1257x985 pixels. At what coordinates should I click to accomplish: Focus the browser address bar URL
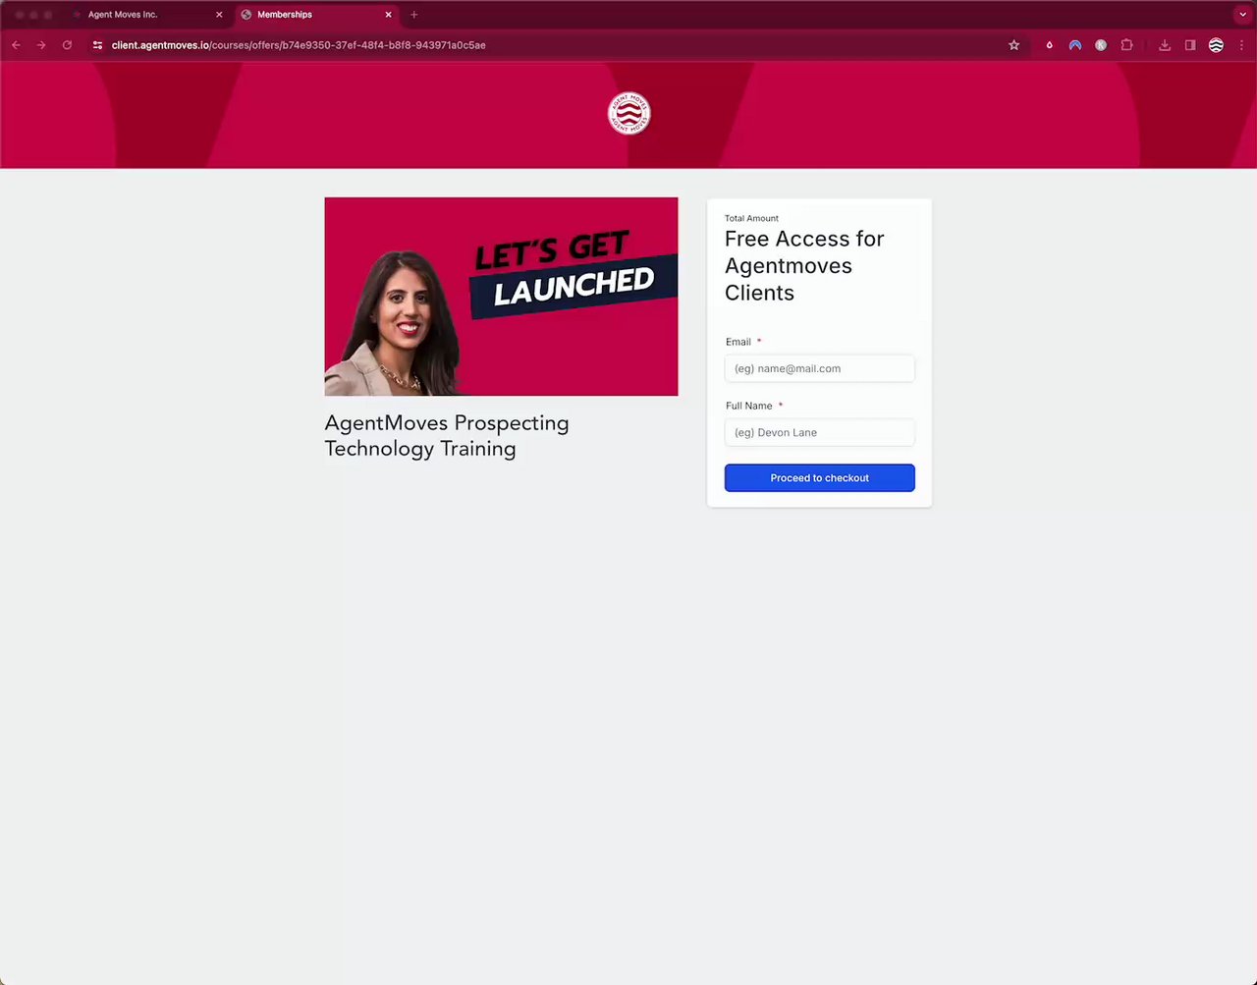299,45
